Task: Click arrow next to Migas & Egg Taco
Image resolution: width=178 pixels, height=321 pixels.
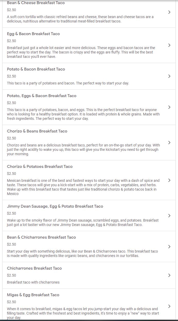Action: pos(169,306)
